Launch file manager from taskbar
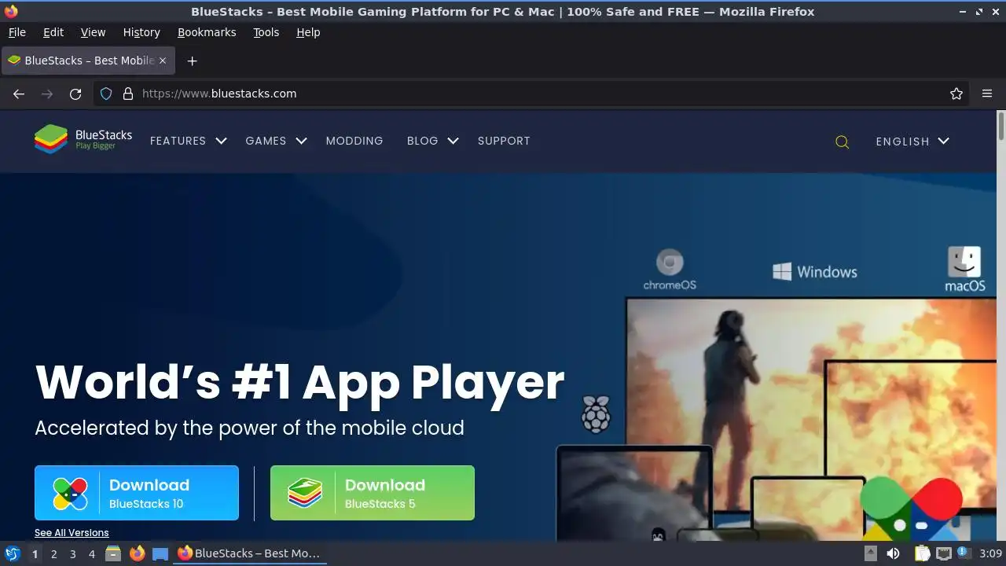The width and height of the screenshot is (1006, 566). [x=113, y=553]
